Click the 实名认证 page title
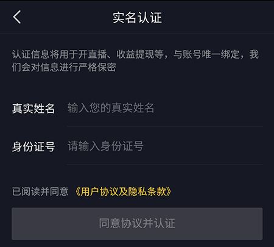 click(137, 18)
